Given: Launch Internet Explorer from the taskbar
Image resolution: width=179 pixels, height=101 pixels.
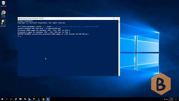Looking at the screenshot, I should (x=16, y=99).
